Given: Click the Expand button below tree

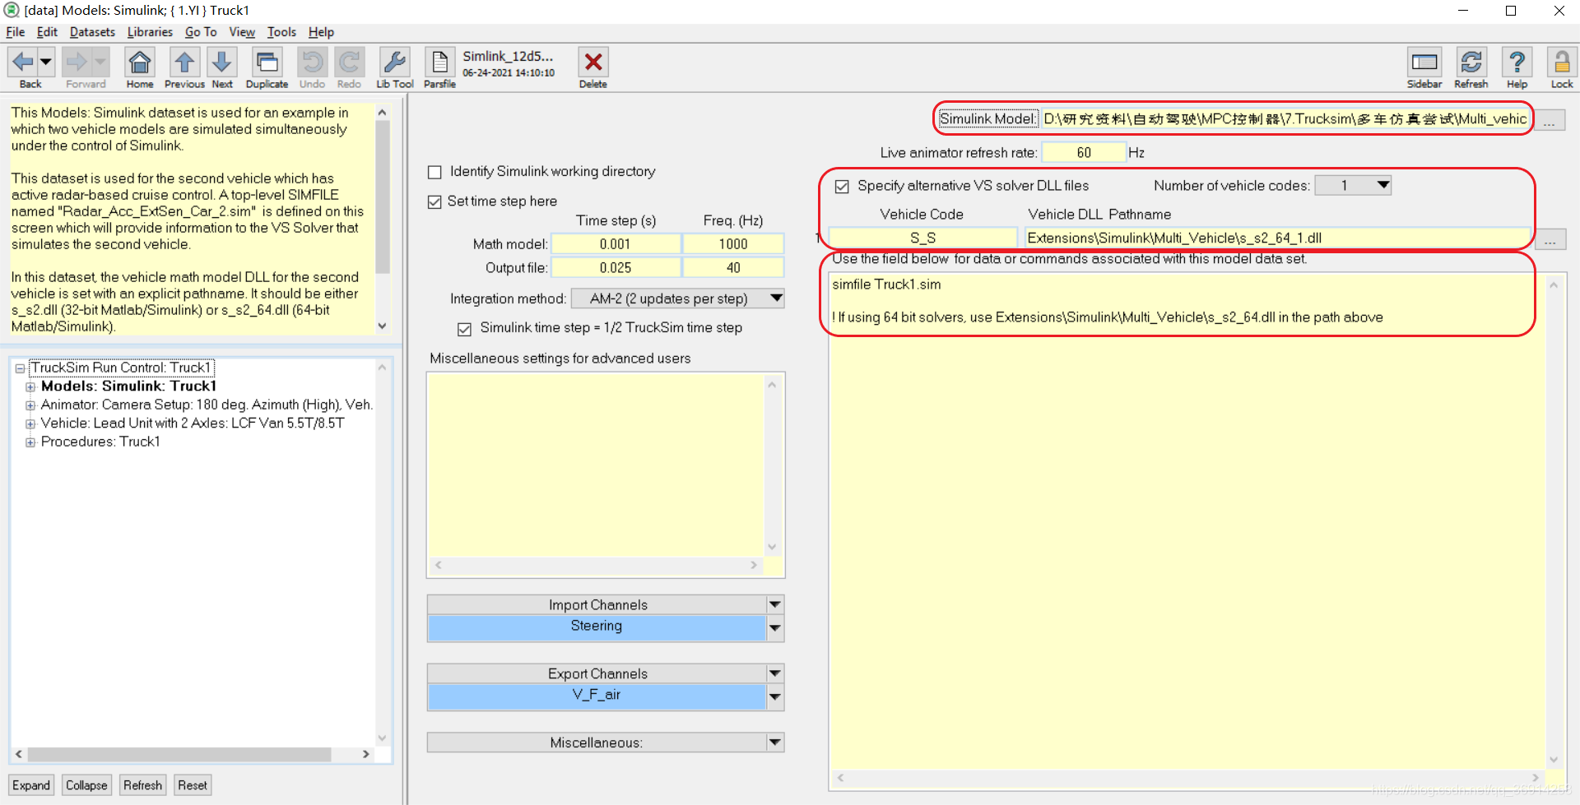Looking at the screenshot, I should tap(31, 785).
